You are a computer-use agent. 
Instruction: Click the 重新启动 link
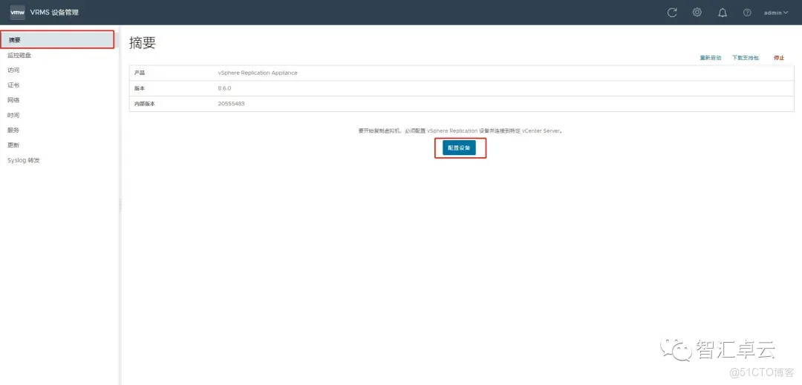(711, 58)
